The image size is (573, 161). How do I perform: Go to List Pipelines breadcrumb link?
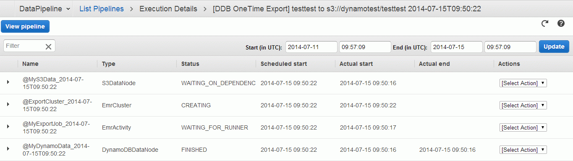[102, 9]
